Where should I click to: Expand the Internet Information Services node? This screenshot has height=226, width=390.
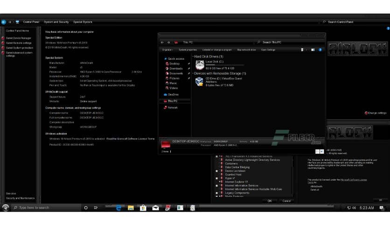[x=216, y=185]
